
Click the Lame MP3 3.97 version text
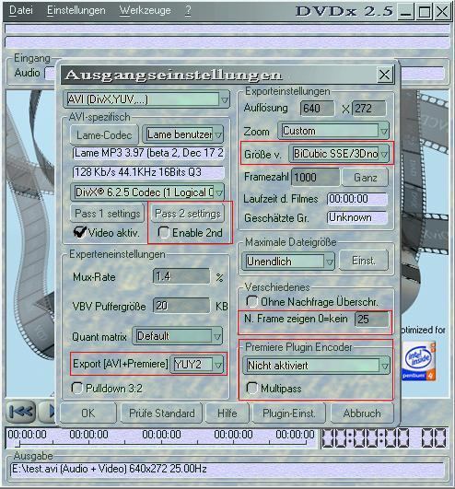coord(148,153)
